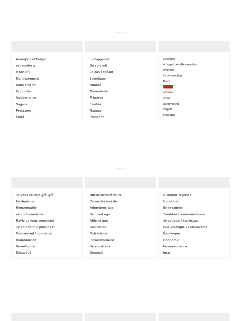Click the word 'Élimé'
Viewport: 241px width, 321px height.
(20, 117)
